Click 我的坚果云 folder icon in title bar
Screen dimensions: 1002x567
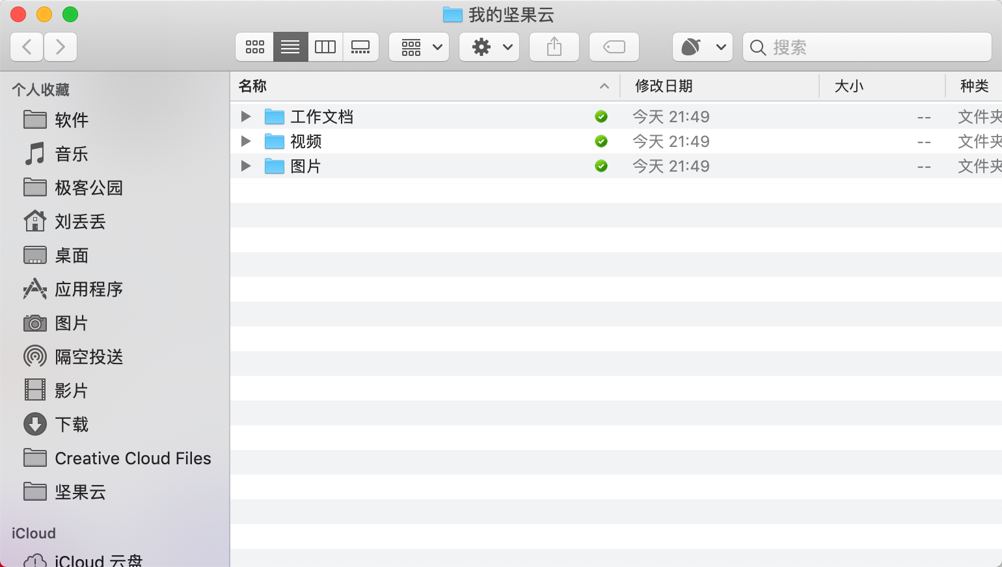tap(452, 14)
